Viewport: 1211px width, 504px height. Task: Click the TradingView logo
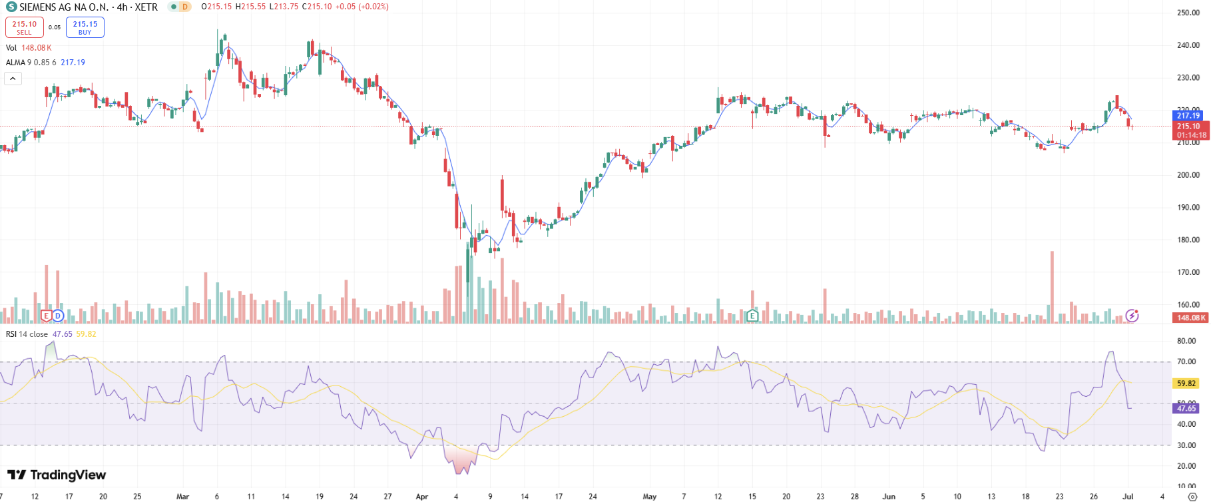[57, 475]
